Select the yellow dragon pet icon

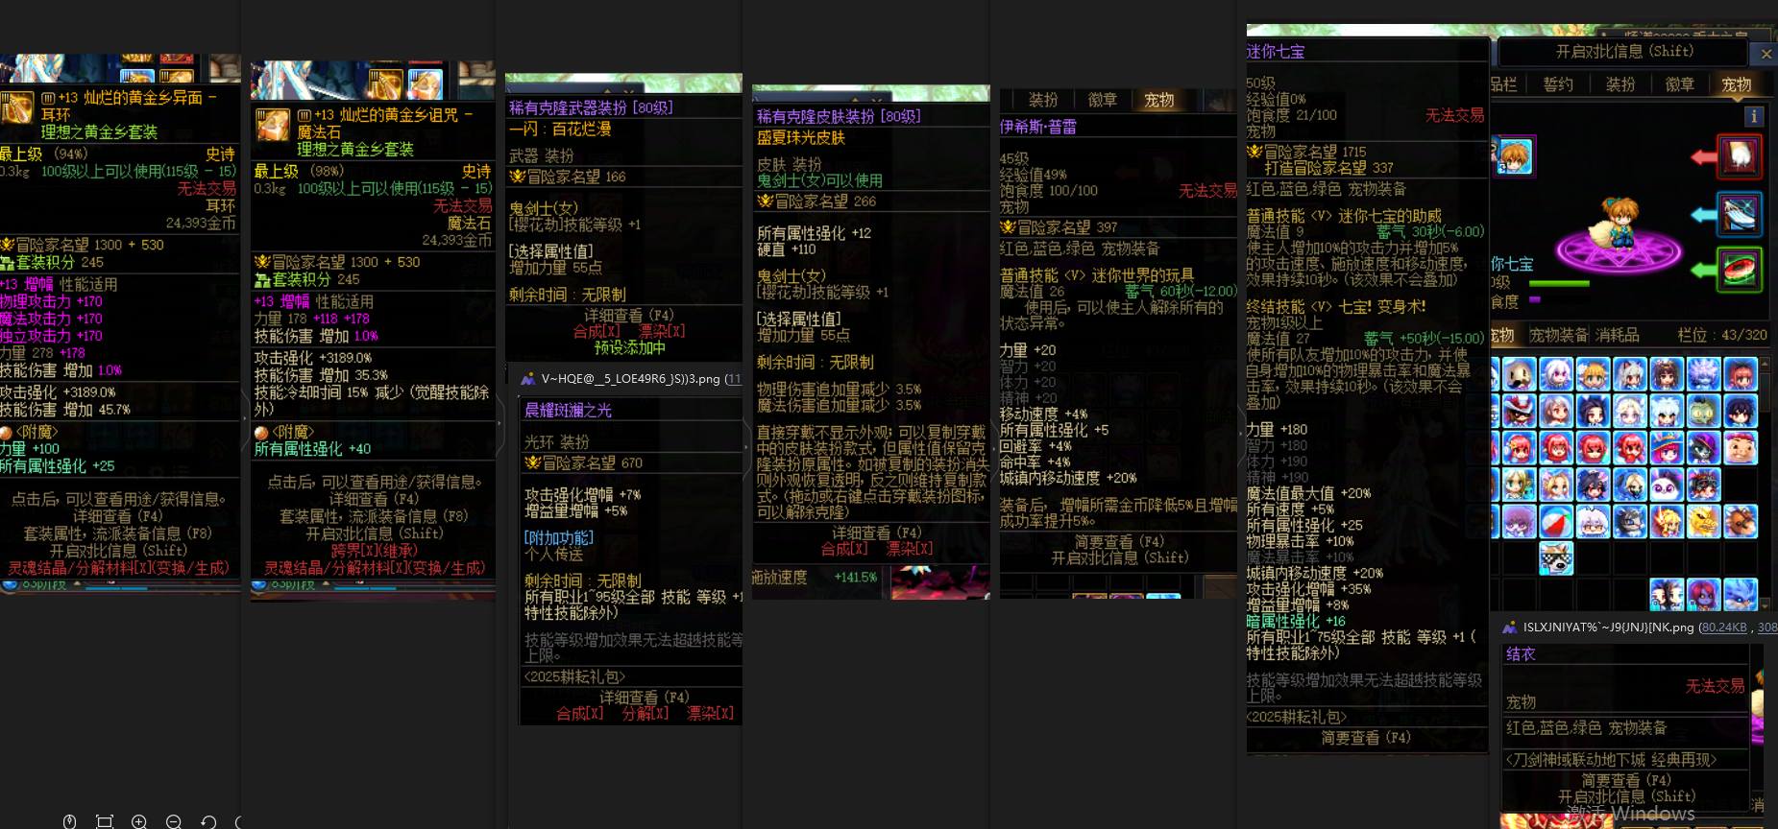tap(1703, 521)
